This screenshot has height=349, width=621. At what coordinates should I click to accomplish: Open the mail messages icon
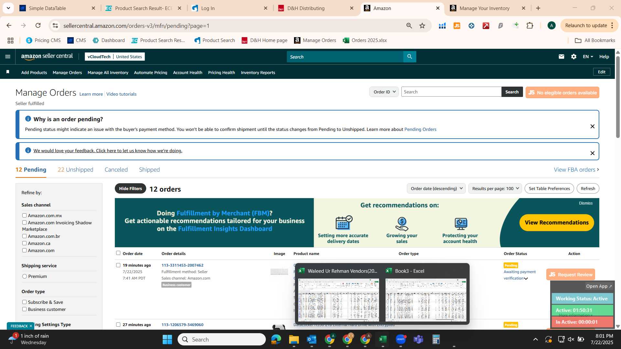[x=561, y=57]
